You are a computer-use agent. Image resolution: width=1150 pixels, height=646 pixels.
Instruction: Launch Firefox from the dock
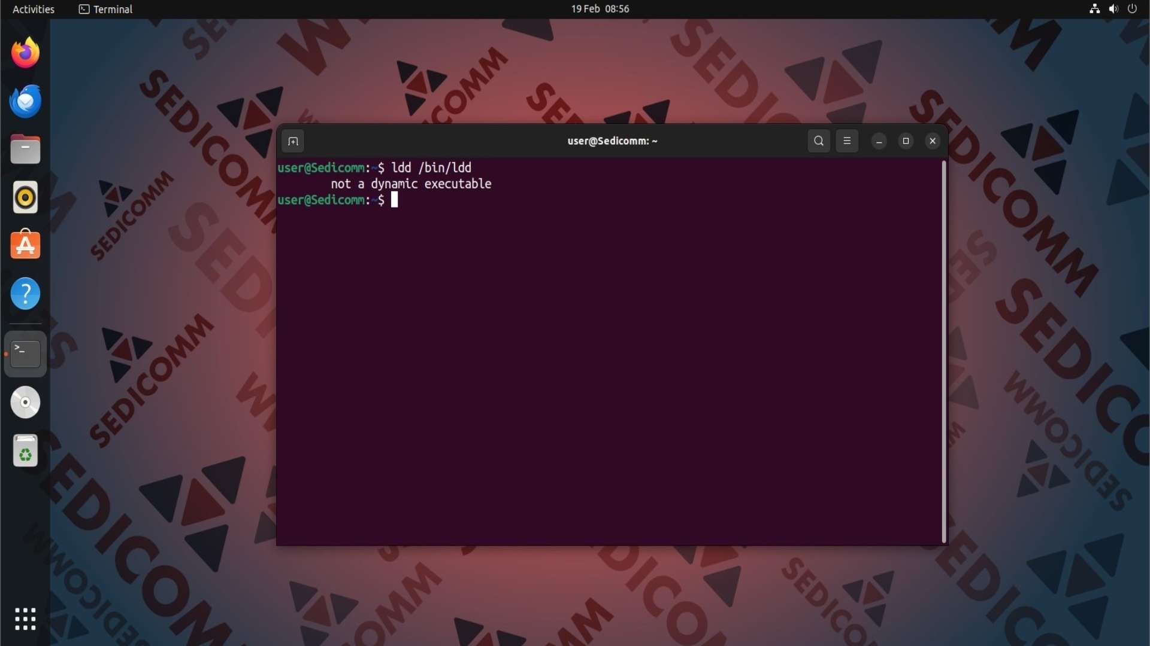[25, 53]
